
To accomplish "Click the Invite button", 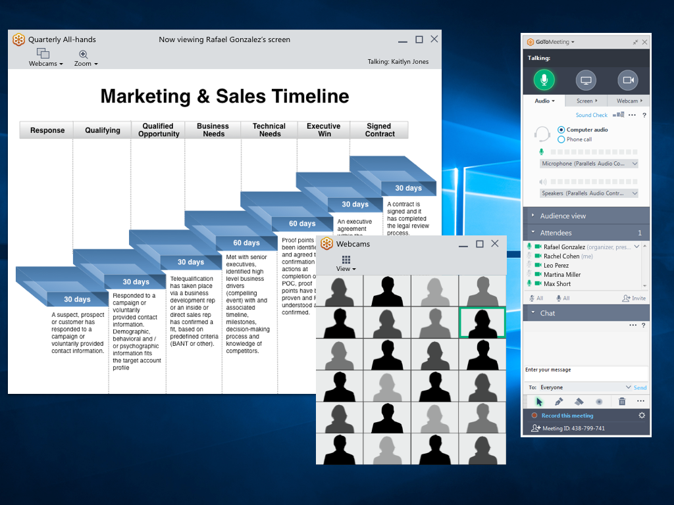I will 634,298.
